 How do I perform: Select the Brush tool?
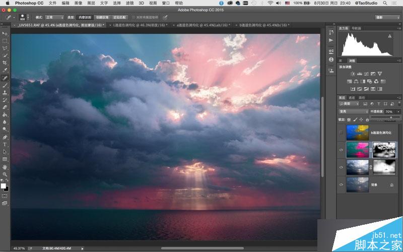5,85
